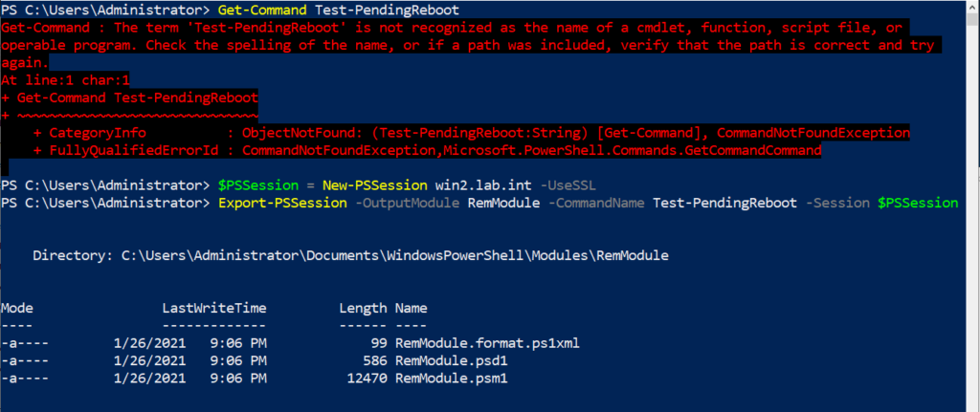Image resolution: width=980 pixels, height=412 pixels.
Task: Click the Get-Command cmdlet in first prompt
Action: pyautogui.click(x=262, y=10)
